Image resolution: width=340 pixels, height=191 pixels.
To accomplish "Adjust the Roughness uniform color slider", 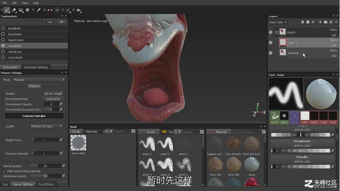I will [x=300, y=151].
